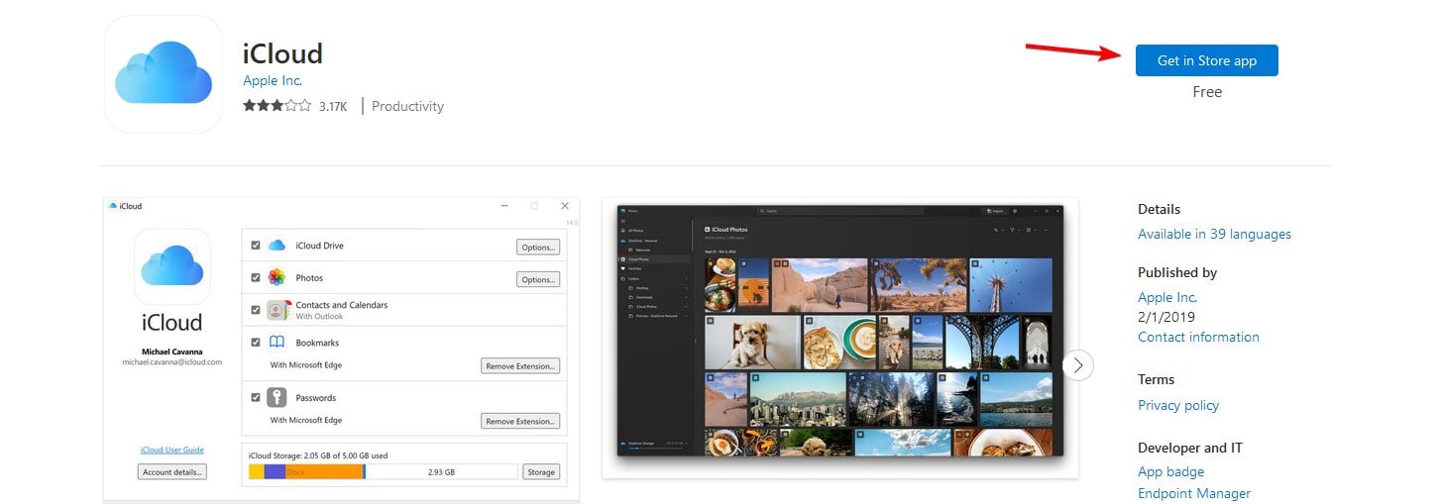Click the Photos flower icon

click(x=277, y=277)
